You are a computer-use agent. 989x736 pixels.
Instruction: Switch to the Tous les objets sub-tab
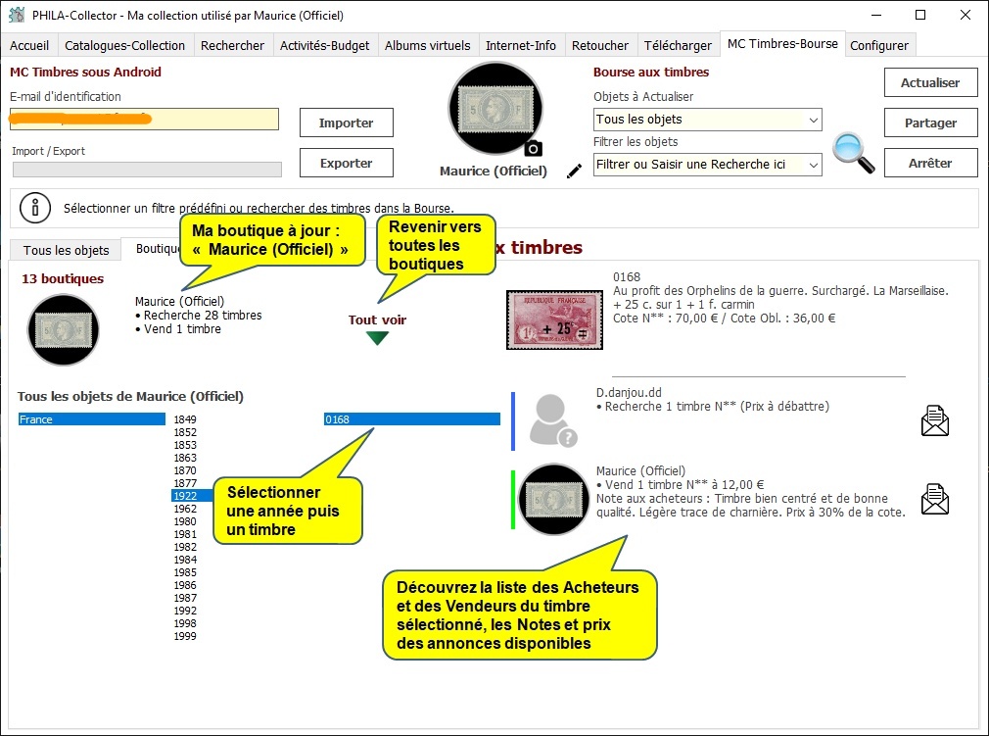[67, 250]
